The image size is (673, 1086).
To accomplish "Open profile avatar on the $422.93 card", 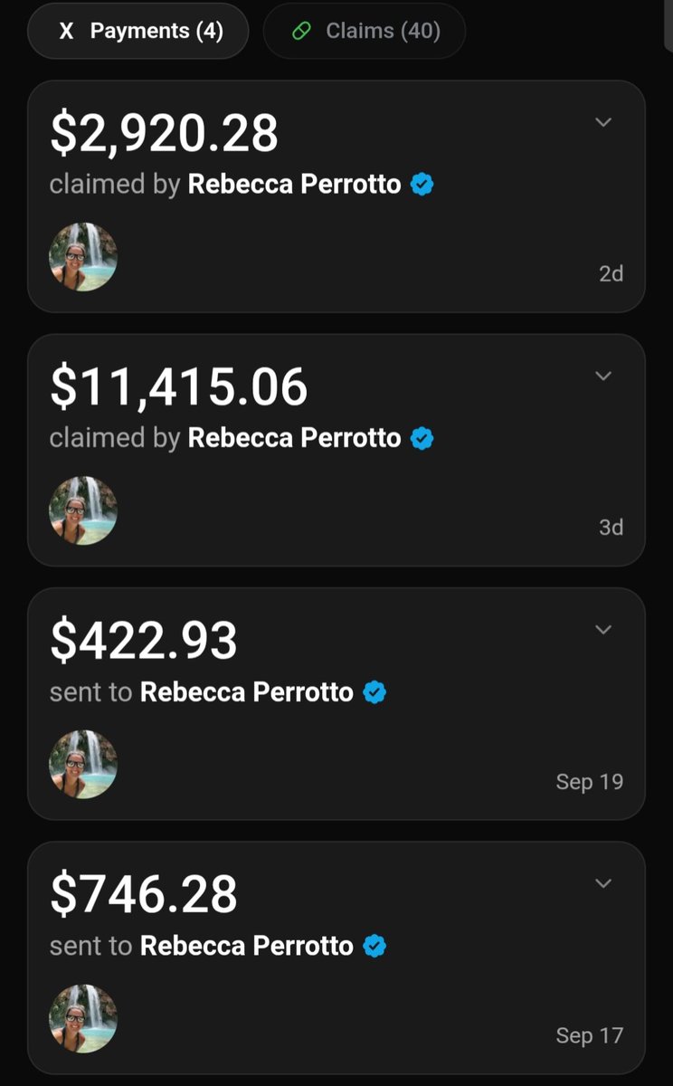I will click(x=83, y=764).
